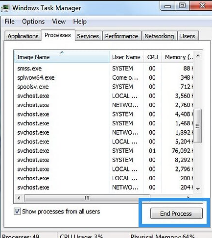Click the Physical Memory: 64% status entry
This screenshot has width=213, height=238.
(x=163, y=236)
